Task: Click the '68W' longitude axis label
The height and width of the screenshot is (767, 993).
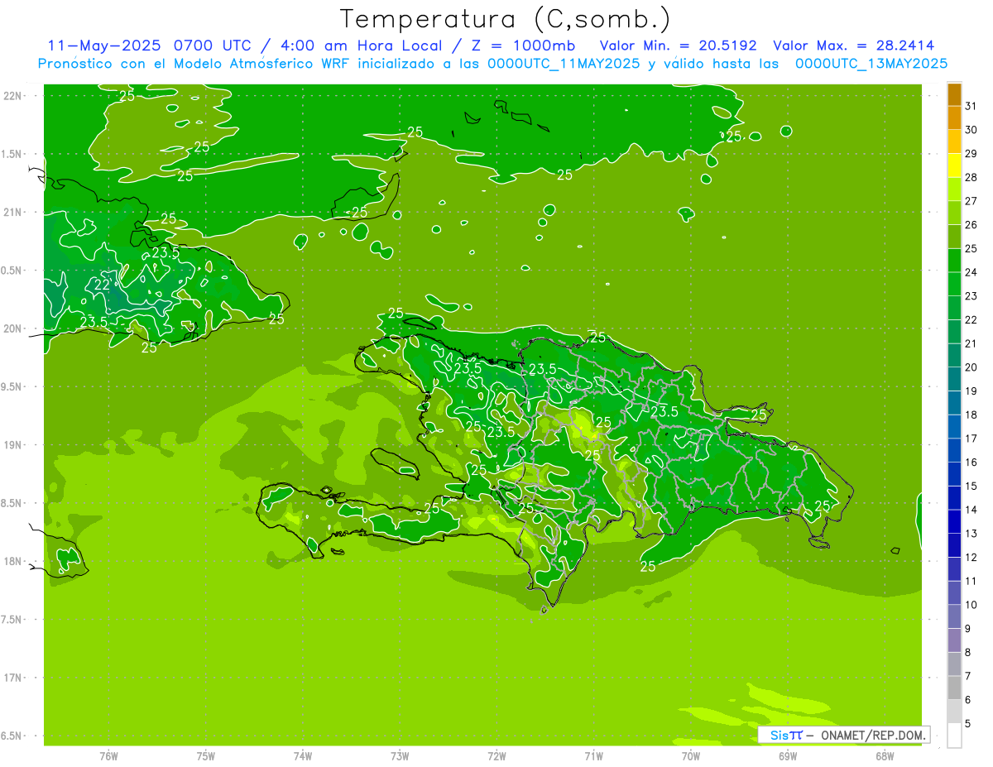Action: (x=885, y=755)
